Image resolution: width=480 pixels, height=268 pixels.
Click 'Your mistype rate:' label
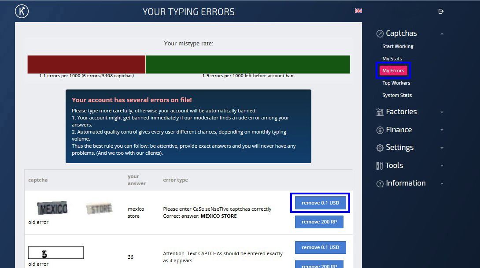(x=188, y=44)
